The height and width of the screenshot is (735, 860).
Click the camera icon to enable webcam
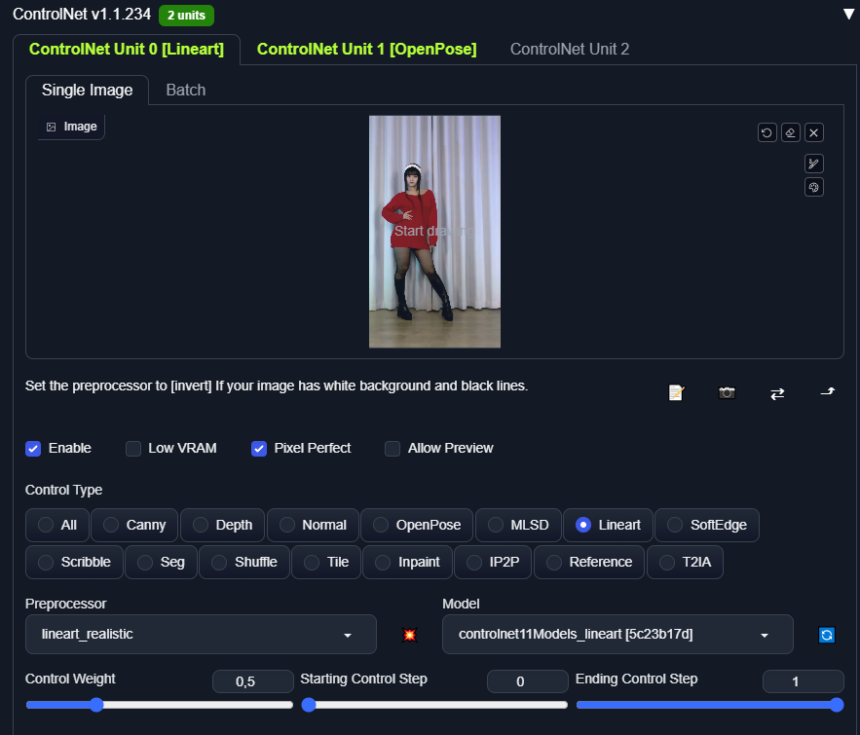727,392
